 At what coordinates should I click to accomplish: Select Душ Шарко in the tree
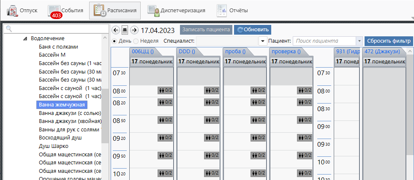(53, 146)
